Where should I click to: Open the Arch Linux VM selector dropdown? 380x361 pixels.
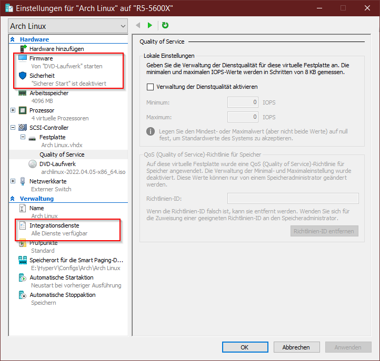(68, 26)
